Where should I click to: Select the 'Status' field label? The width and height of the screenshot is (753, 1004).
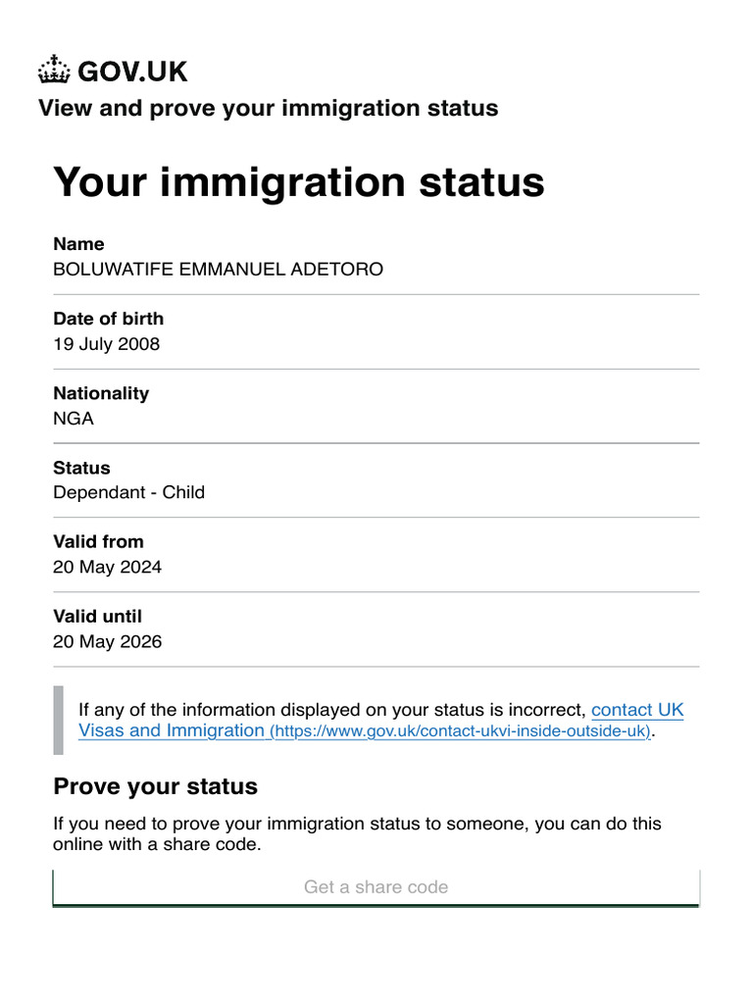click(81, 468)
